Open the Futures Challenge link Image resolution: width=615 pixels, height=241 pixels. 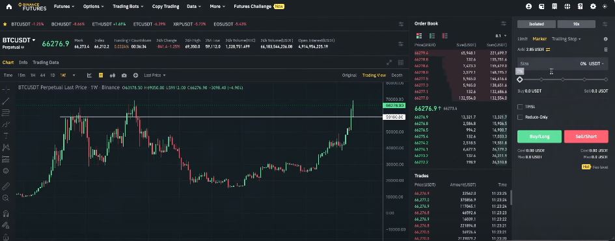(259, 7)
